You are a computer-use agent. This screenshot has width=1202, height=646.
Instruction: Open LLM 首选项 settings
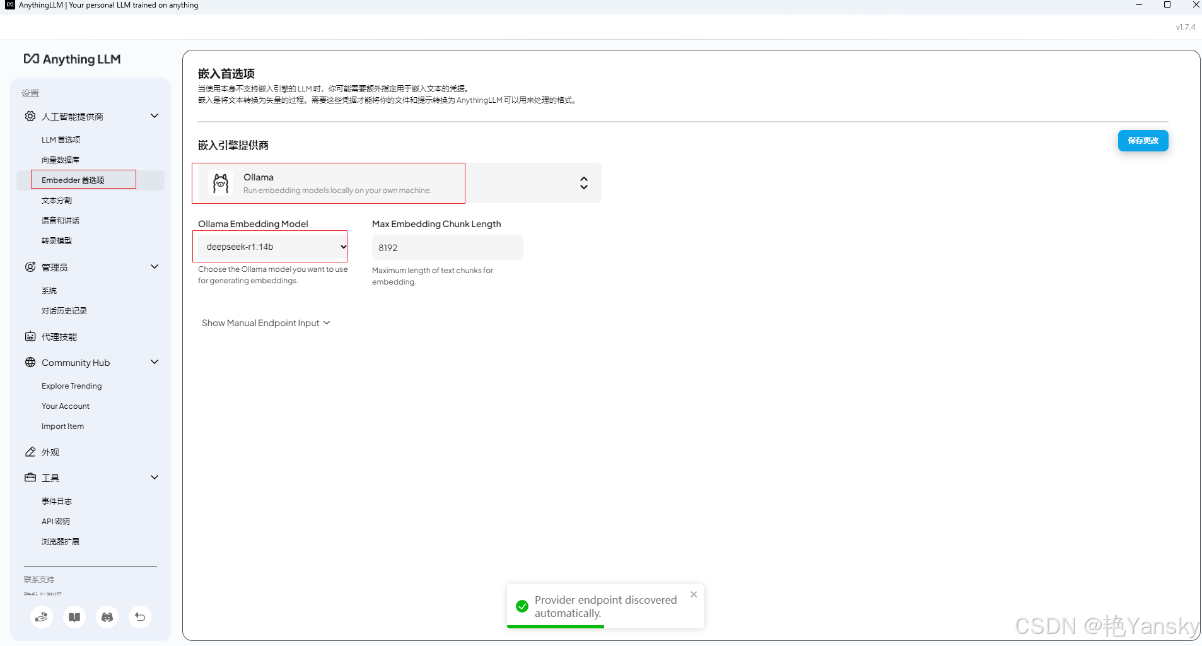(61, 139)
